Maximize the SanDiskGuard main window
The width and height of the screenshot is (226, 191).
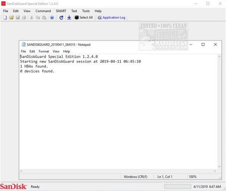pos(208,4)
